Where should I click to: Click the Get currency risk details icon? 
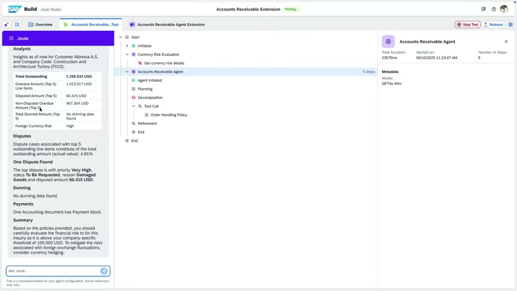point(140,63)
